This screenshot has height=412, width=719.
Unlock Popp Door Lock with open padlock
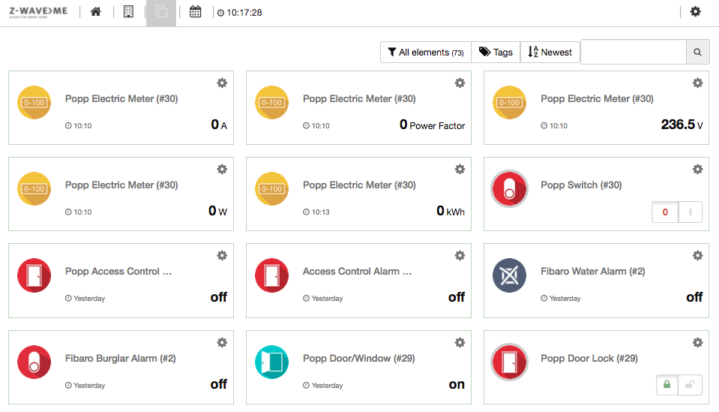click(x=690, y=385)
